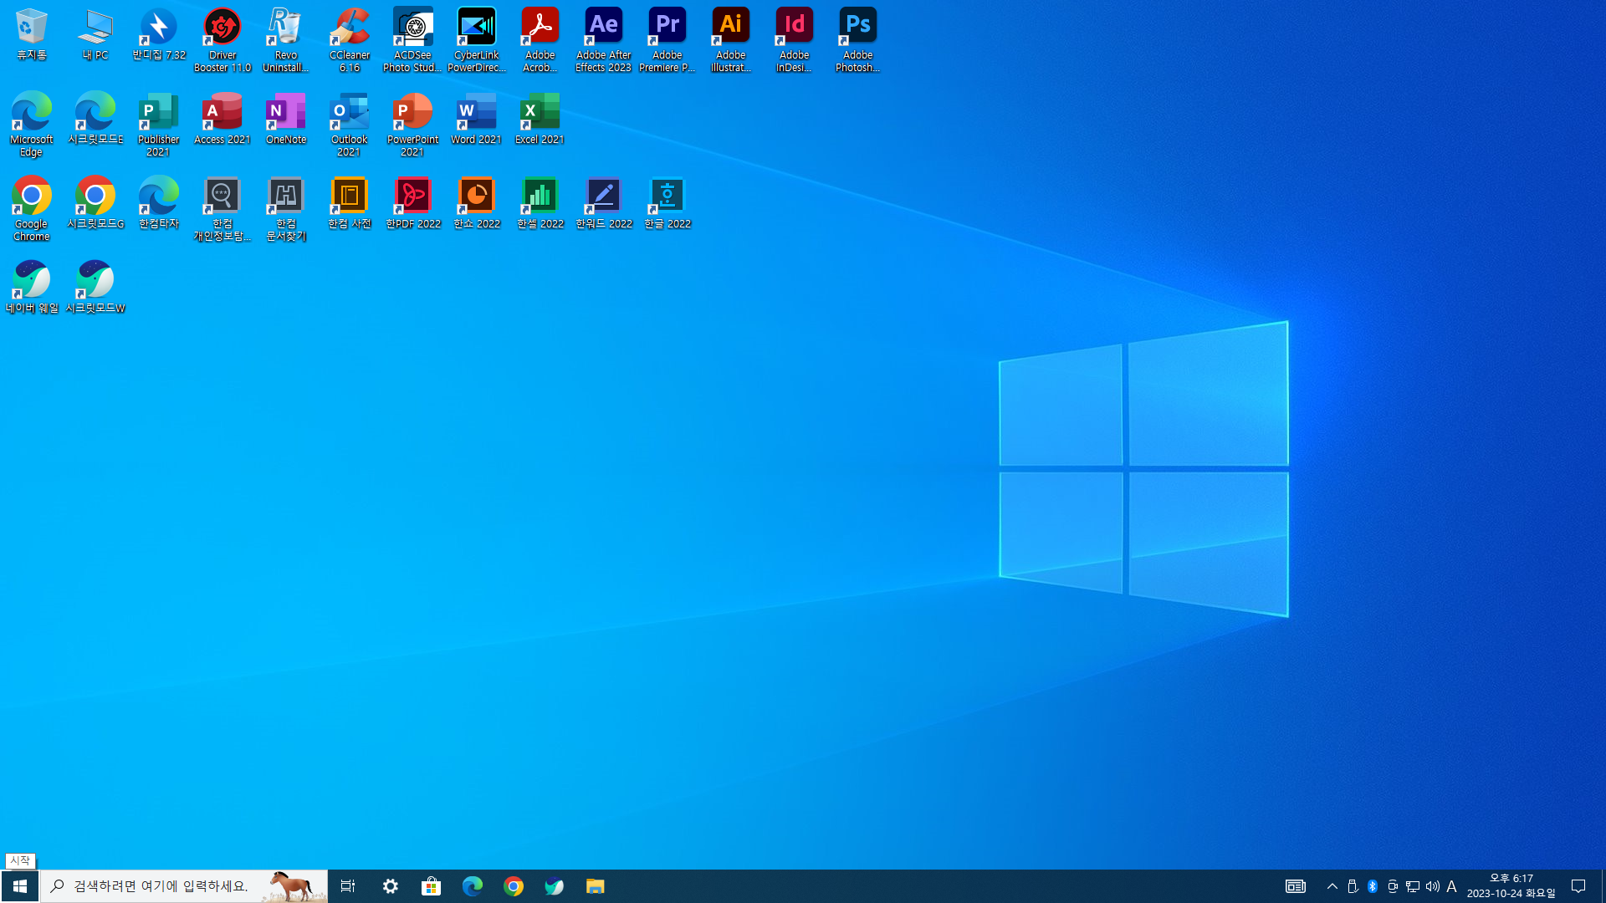1606x903 pixels.
Task: Open Task View from the taskbar
Action: (x=348, y=886)
